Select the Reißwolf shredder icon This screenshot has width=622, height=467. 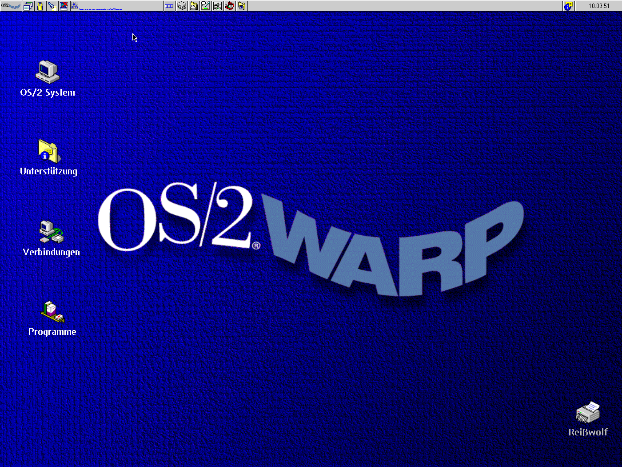coord(588,412)
